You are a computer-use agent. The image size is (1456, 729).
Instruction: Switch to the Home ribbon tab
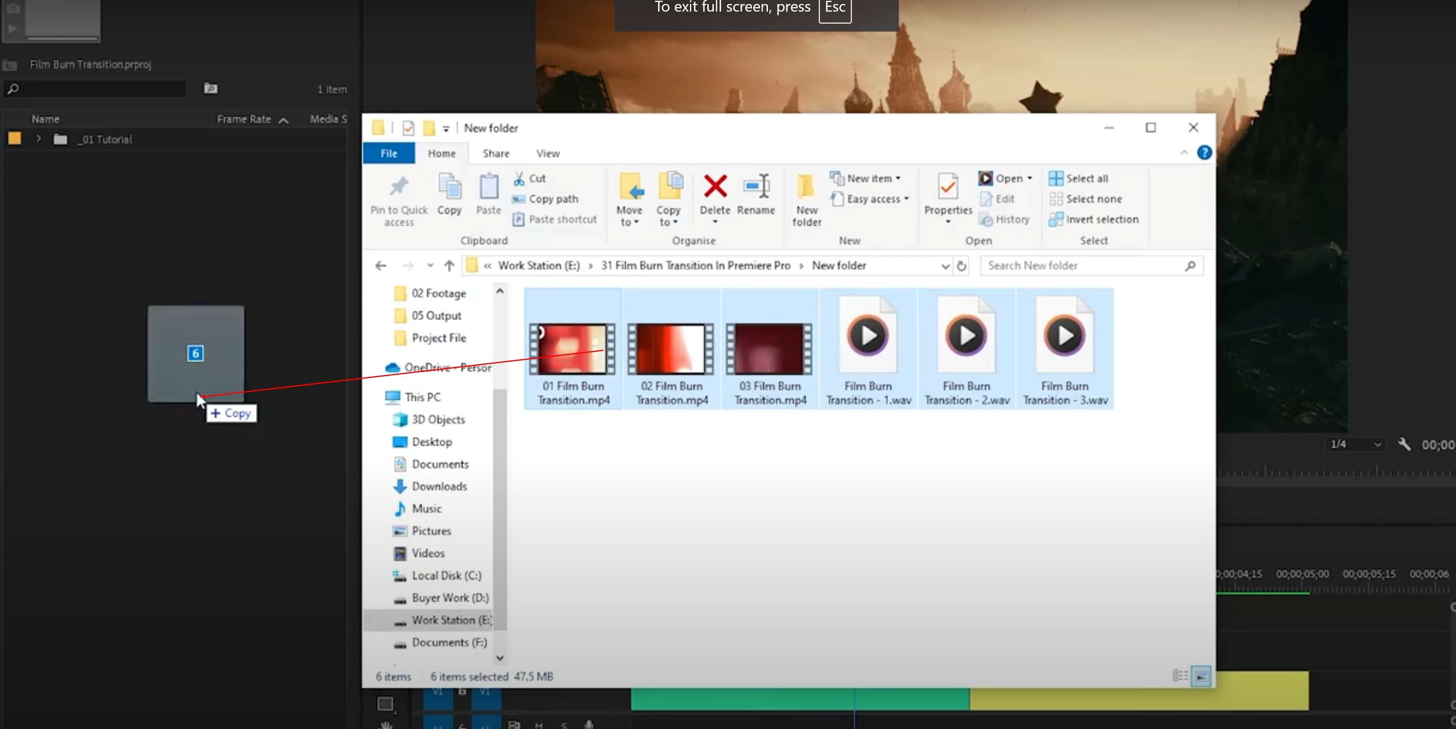pyautogui.click(x=442, y=153)
